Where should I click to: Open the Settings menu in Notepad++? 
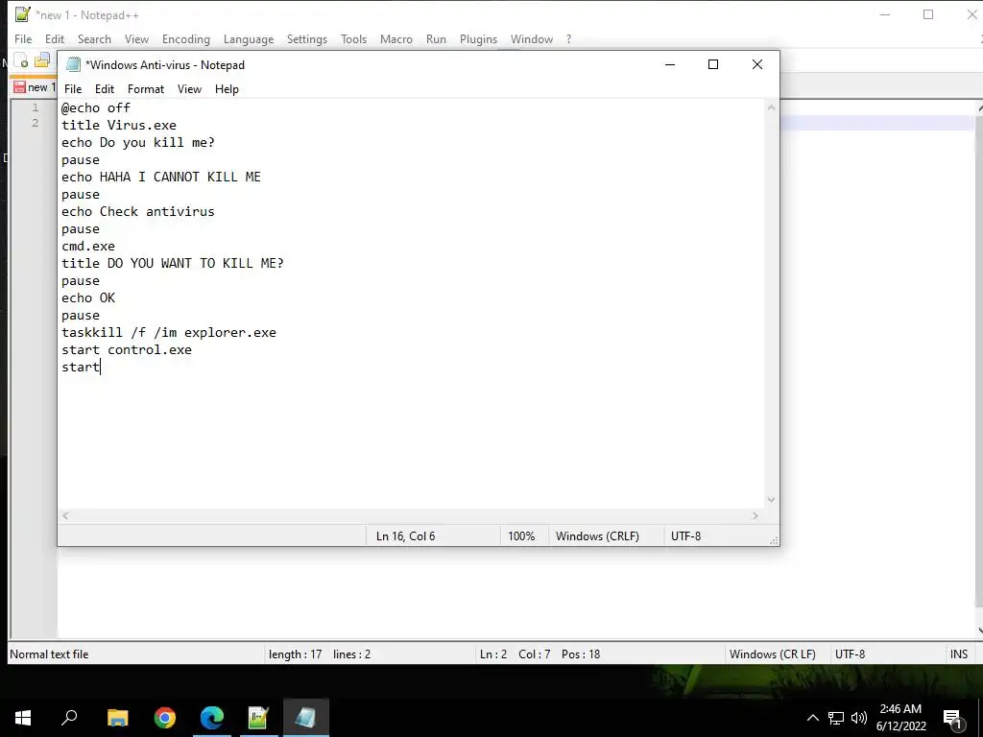(306, 38)
